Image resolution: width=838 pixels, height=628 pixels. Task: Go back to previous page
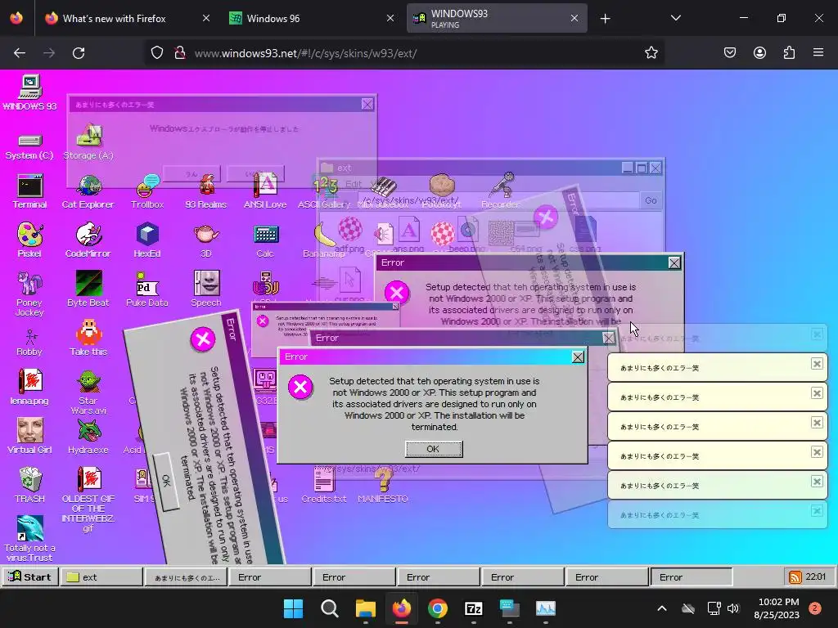20,53
